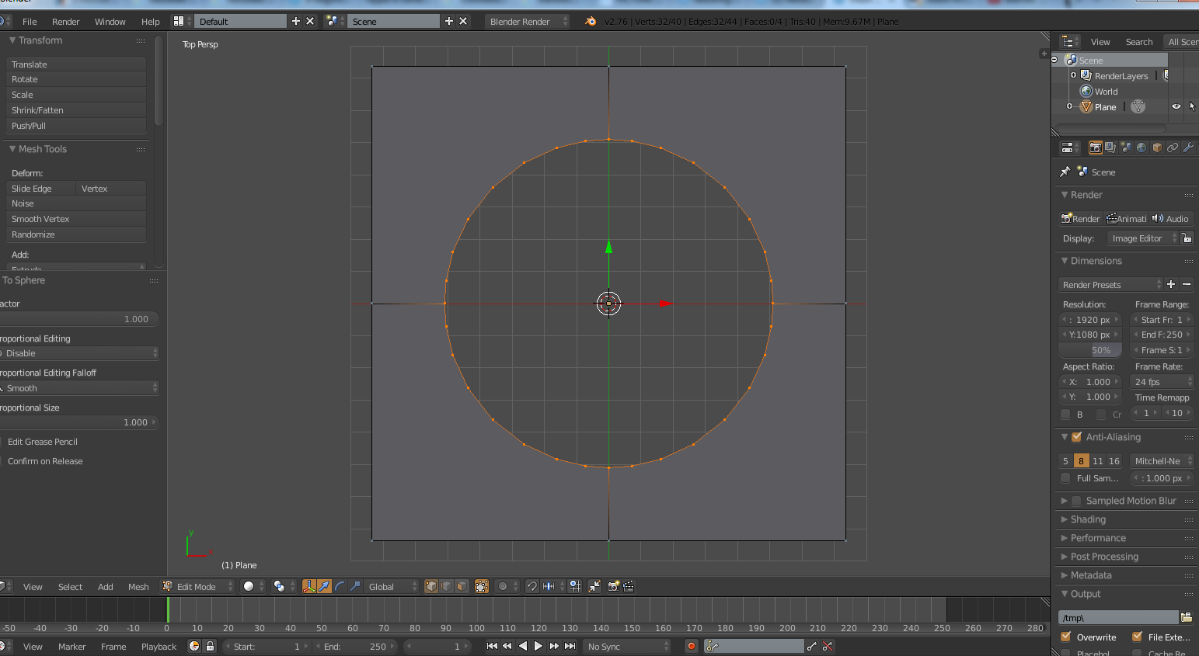Click the Shrink/Fatten button
Screen dimensions: 1199x656
76,110
